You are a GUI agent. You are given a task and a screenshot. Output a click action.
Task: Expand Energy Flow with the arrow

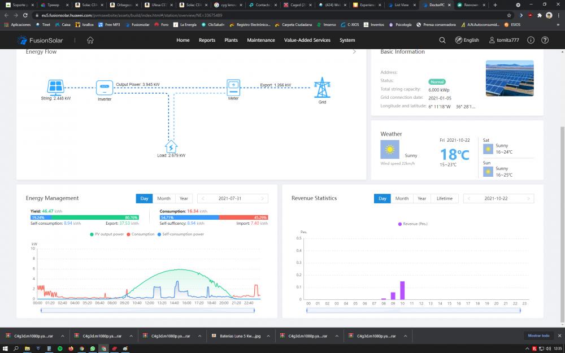(354, 51)
